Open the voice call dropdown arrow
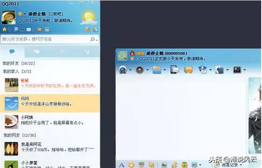The image size is (262, 168). click(147, 70)
